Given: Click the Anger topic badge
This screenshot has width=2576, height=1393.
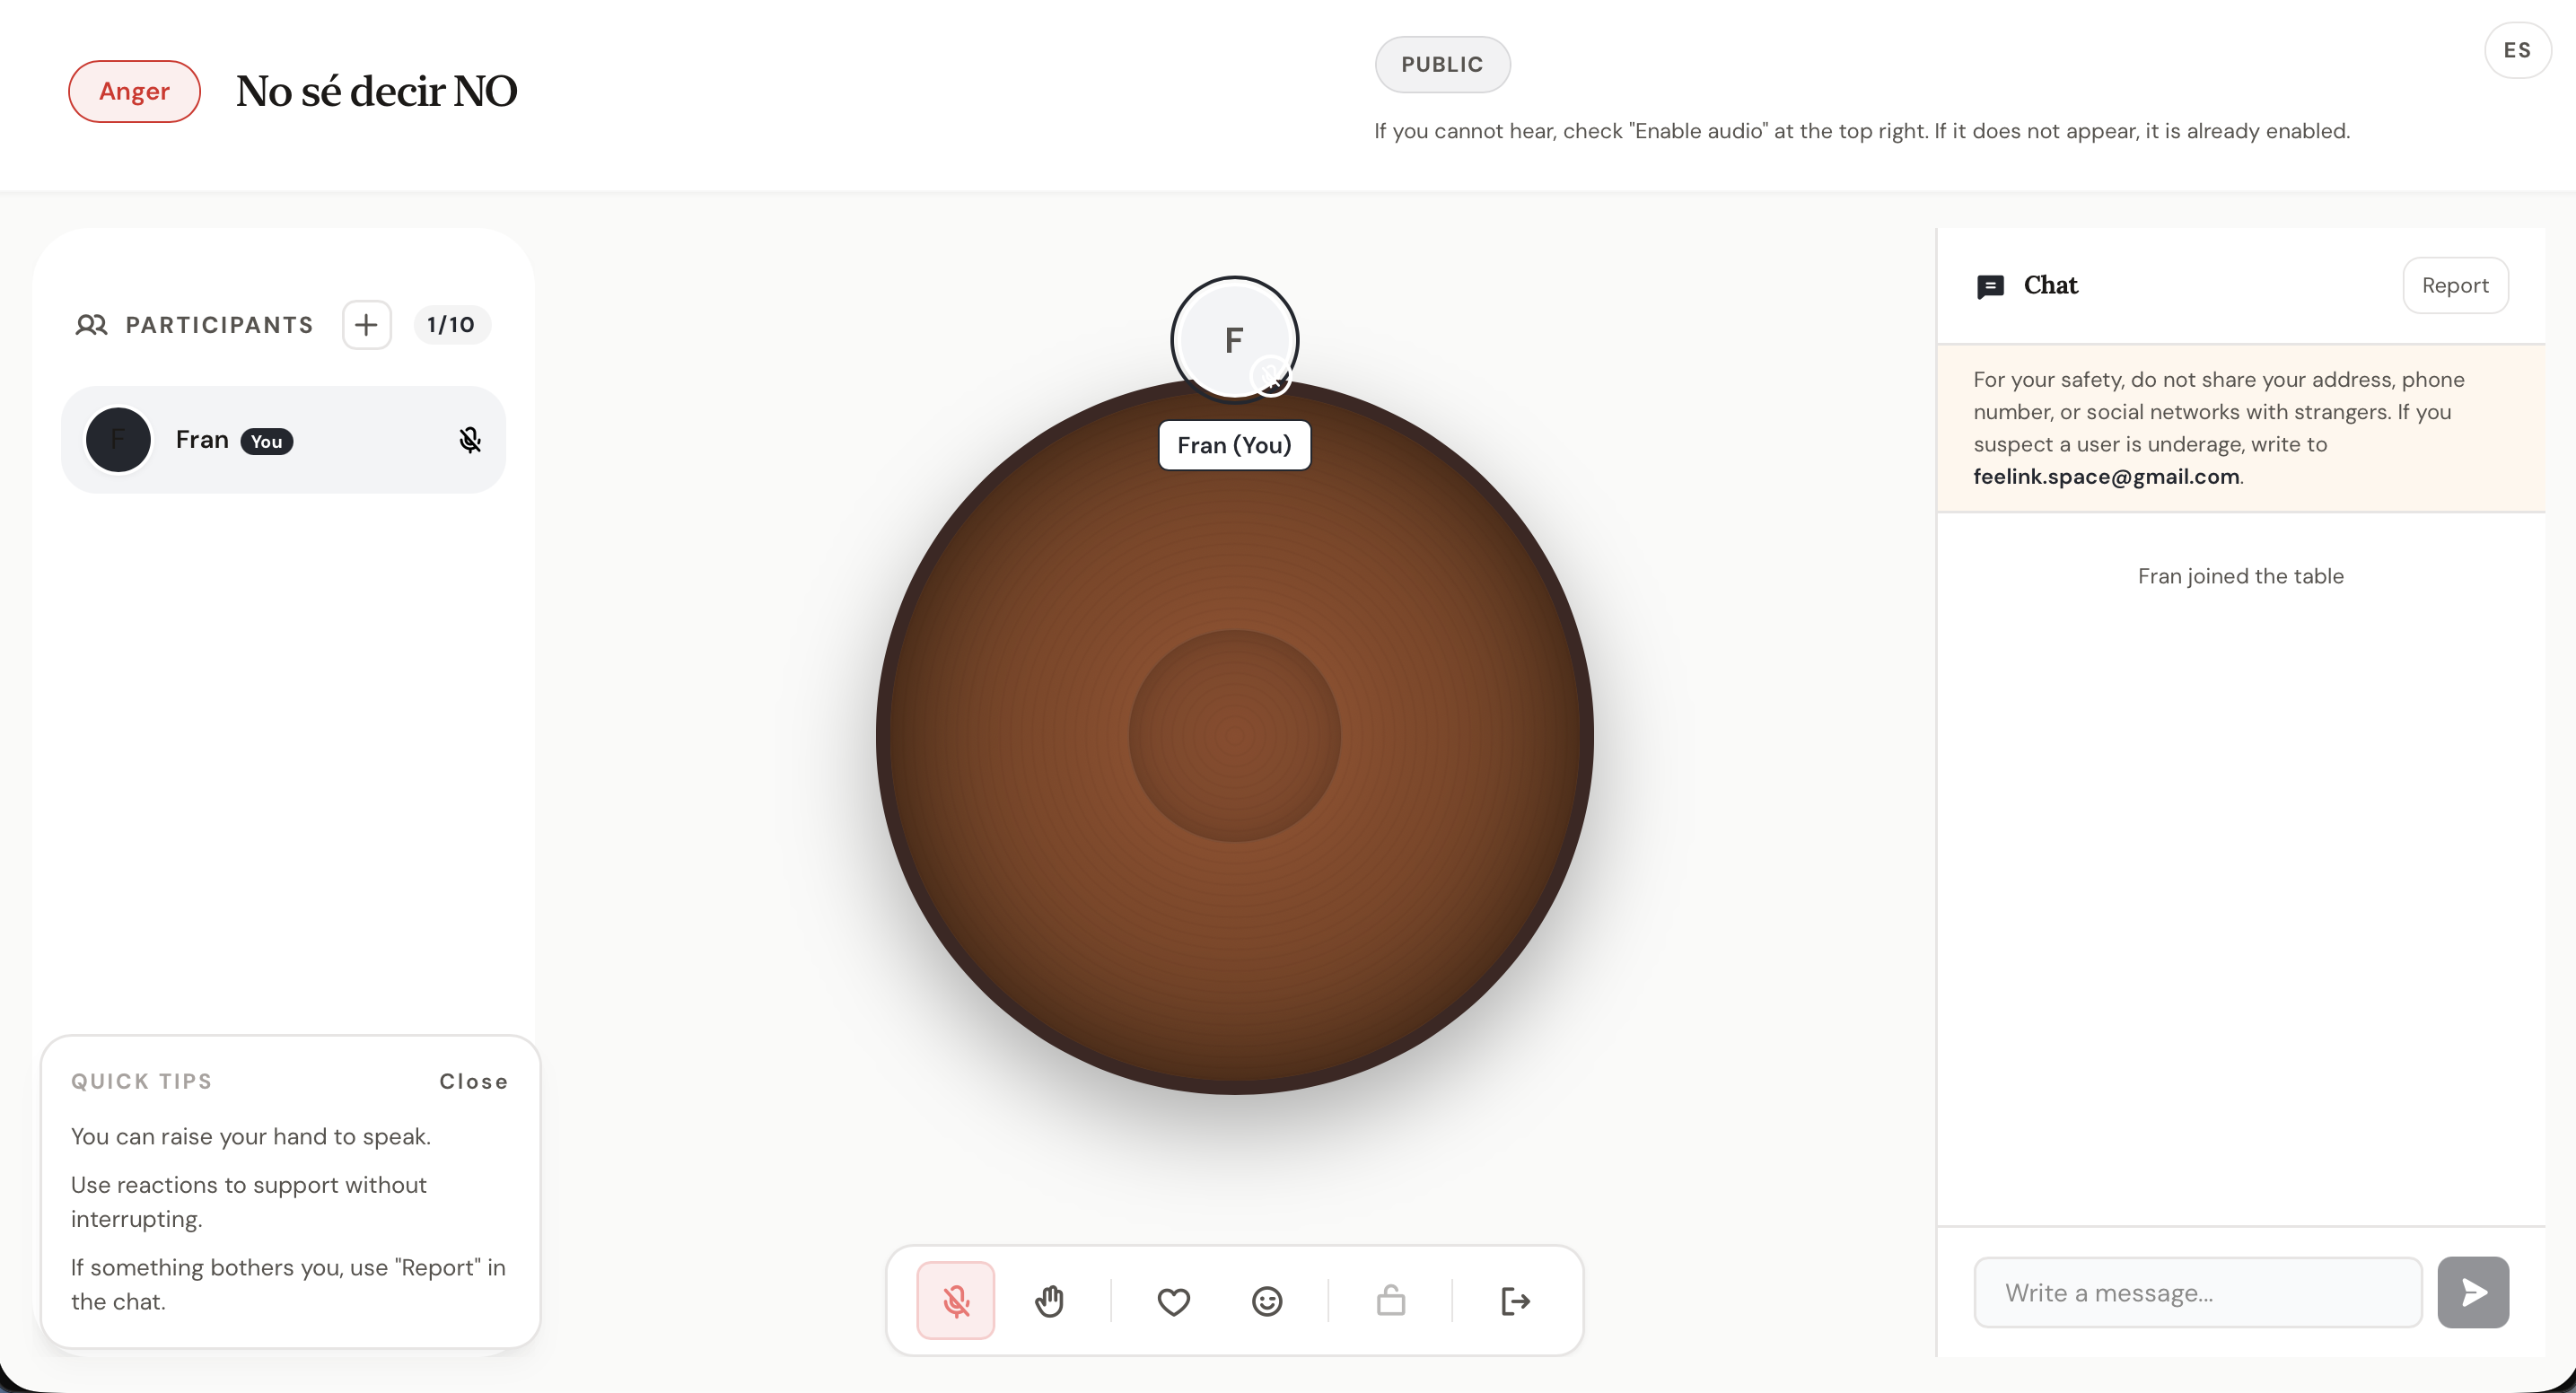Looking at the screenshot, I should click(x=133, y=91).
